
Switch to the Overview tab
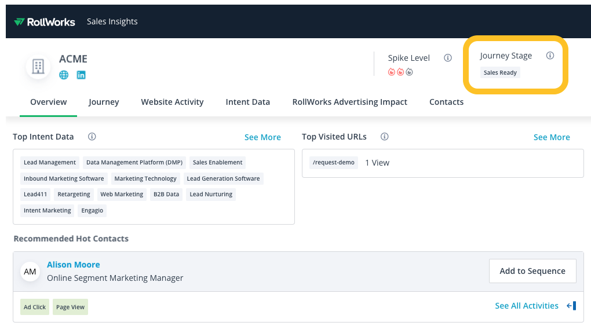click(48, 102)
